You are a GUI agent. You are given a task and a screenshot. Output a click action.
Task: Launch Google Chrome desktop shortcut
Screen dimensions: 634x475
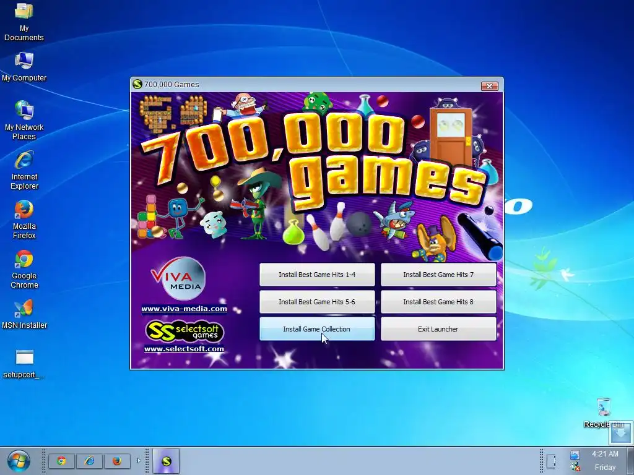(24, 269)
